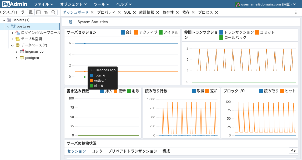Refresh server activity with circular arrows icon
The height and width of the screenshot is (160, 302).
(293, 151)
